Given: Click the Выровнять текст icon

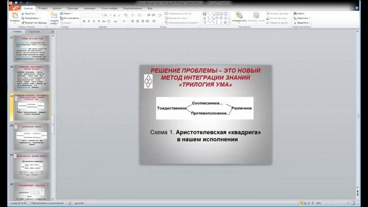Looking at the screenshot, I should [166, 18].
